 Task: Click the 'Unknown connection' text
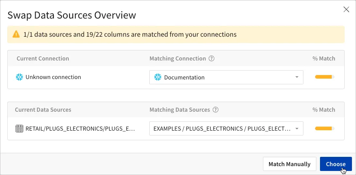pos(53,77)
